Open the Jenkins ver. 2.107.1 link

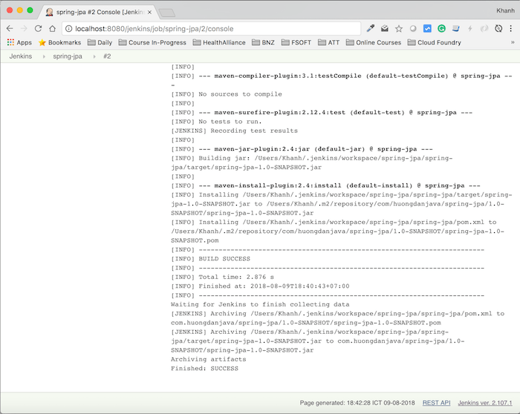tap(485, 403)
